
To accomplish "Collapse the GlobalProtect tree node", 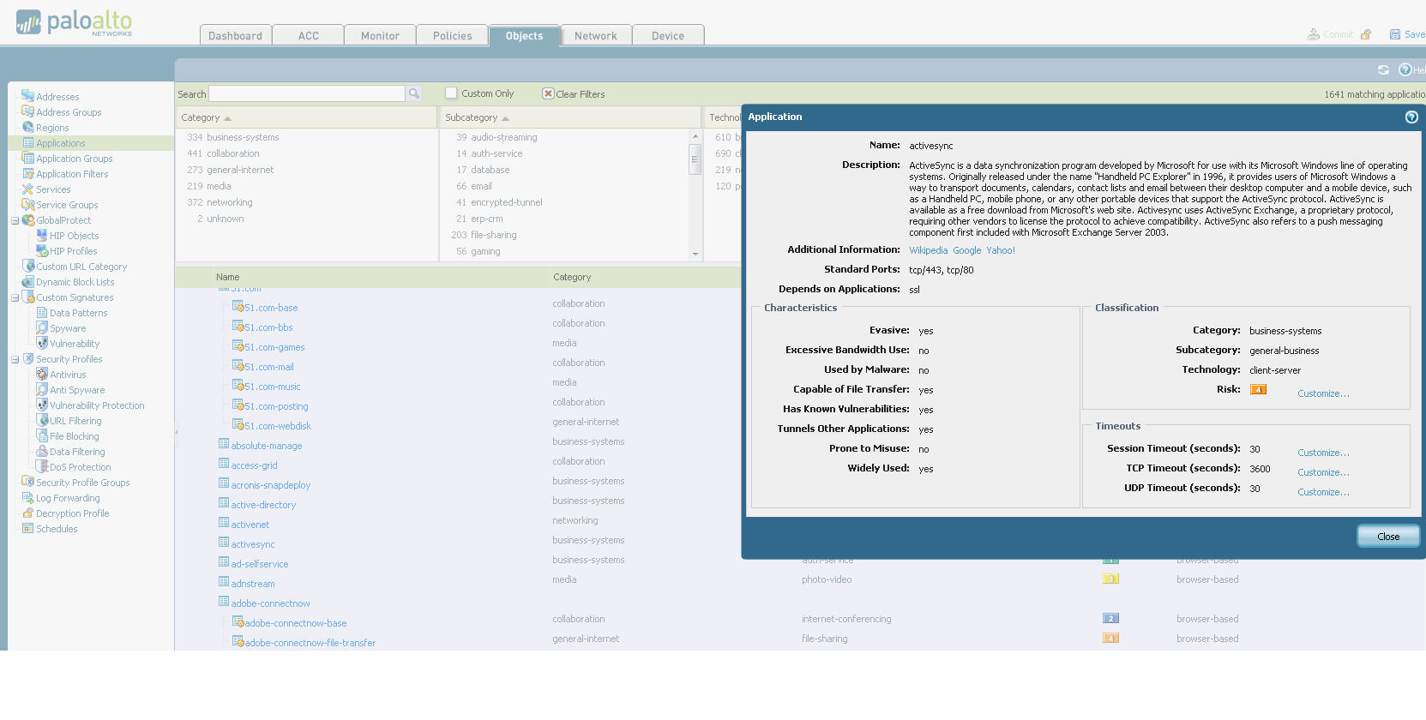I will point(15,220).
